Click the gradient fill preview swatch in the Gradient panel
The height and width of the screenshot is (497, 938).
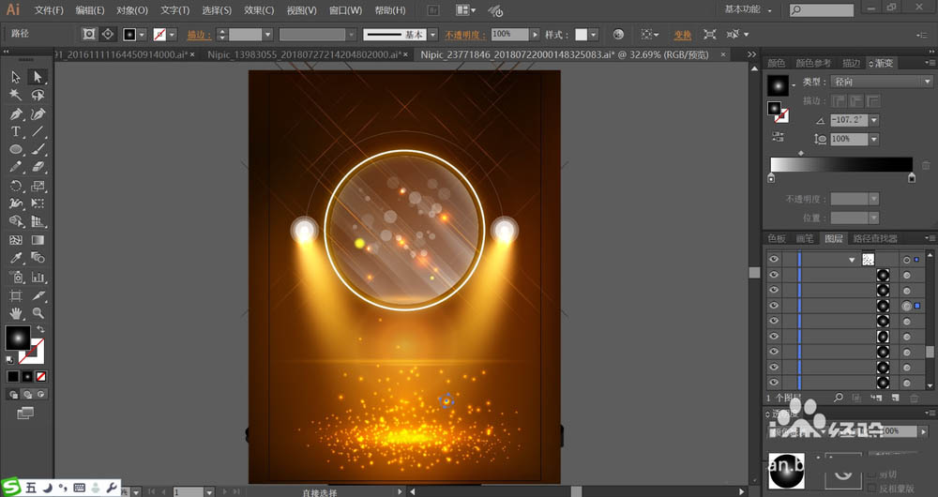(x=779, y=86)
